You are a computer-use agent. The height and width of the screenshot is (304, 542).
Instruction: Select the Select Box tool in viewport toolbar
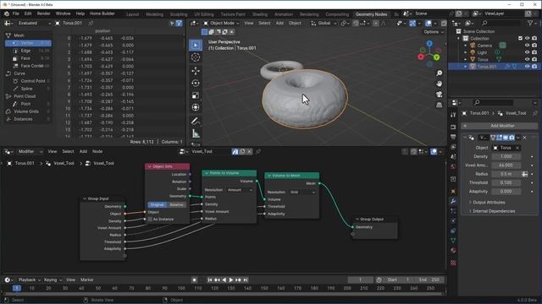[x=196, y=45]
